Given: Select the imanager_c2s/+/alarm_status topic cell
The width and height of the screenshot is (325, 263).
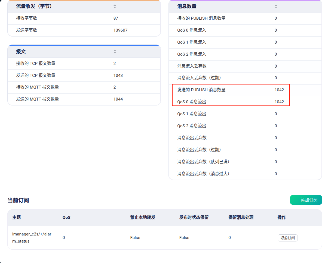Looking at the screenshot, I should pos(32,238).
